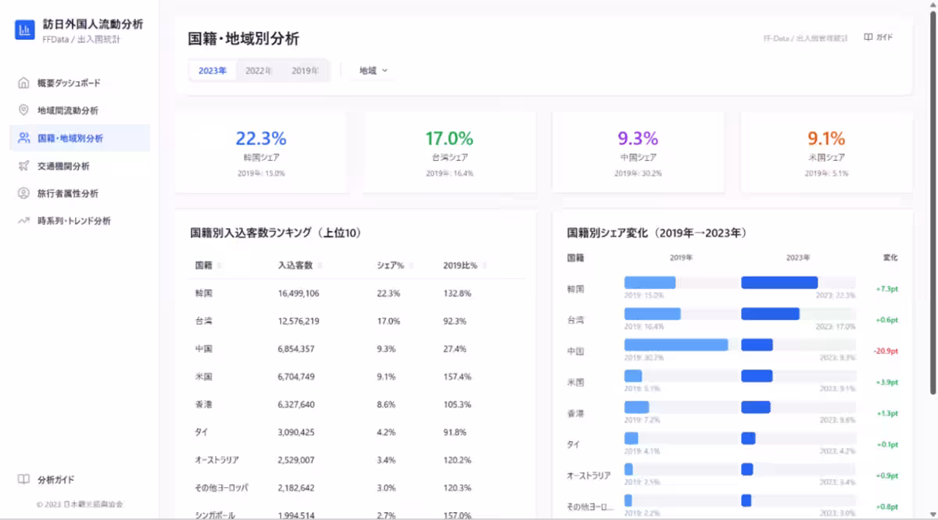Click the 韓国 2023 share bar

779,283
